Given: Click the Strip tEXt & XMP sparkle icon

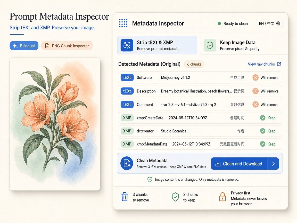Looking at the screenshot, I should (127, 45).
